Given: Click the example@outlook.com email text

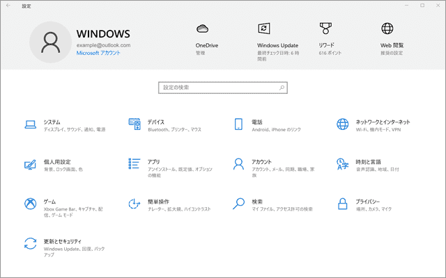Looking at the screenshot, I should coord(104,45).
